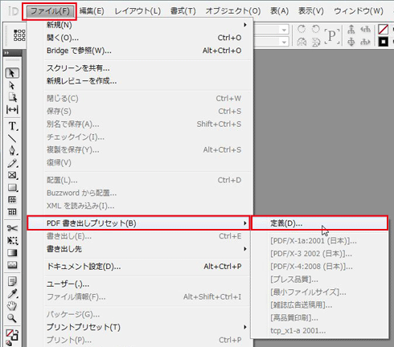Viewport: 394px width, 347px height.
Task: Select the Line tool
Action: pyautogui.click(x=12, y=138)
